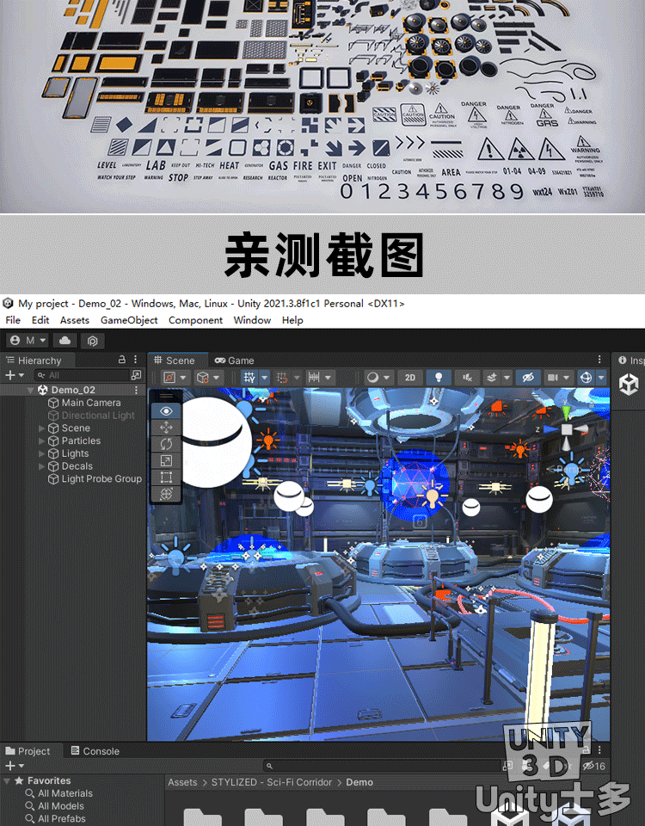
Task: Select the View (eye) tool in Scene overlay
Action: pos(166,411)
